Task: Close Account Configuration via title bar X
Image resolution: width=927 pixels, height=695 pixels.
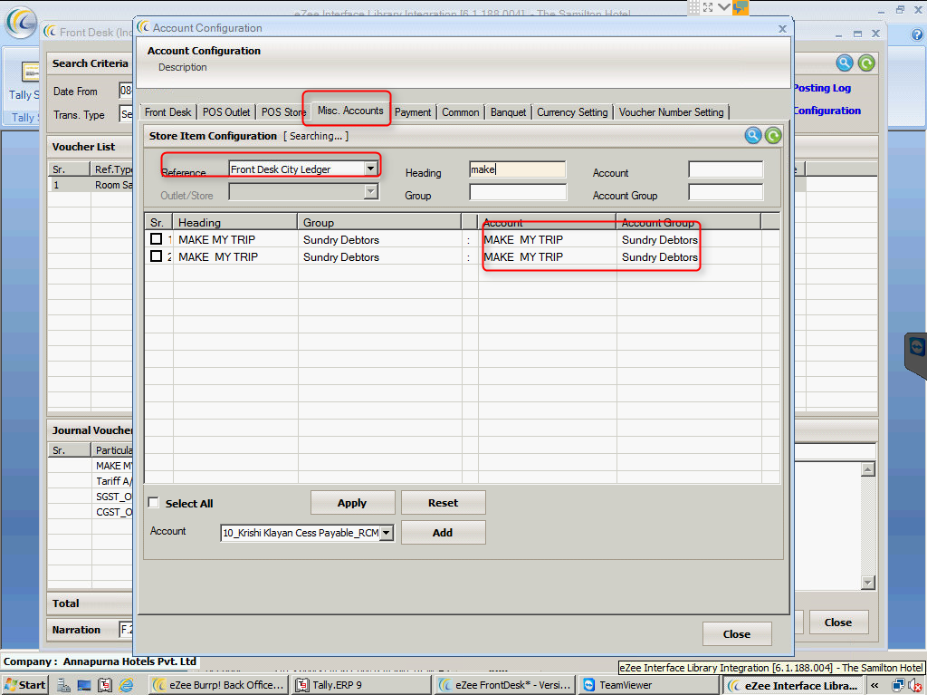Action: [782, 28]
